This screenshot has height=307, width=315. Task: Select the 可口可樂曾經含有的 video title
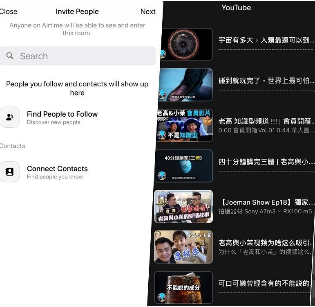pos(266,283)
